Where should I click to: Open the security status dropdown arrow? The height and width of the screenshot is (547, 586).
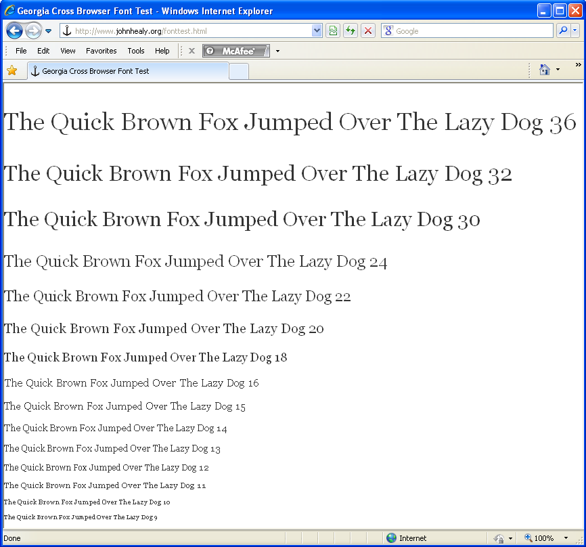pos(510,538)
